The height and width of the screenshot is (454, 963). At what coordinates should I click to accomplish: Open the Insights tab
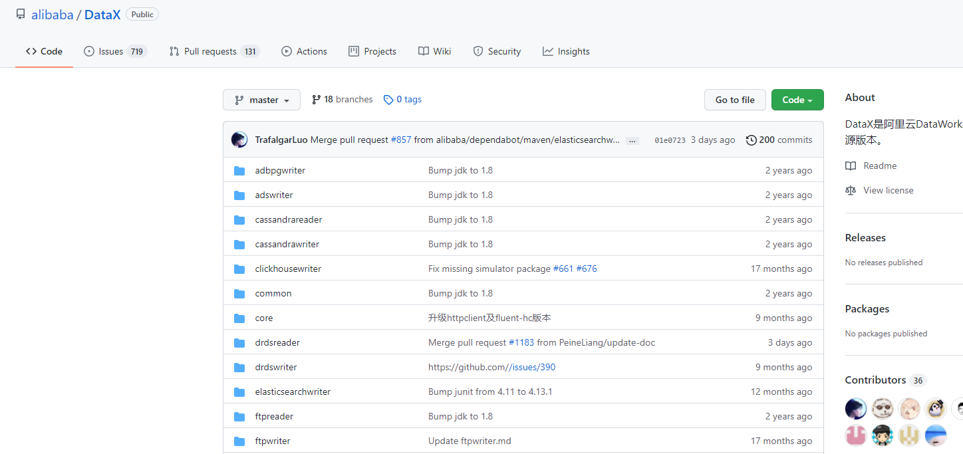pyautogui.click(x=566, y=51)
